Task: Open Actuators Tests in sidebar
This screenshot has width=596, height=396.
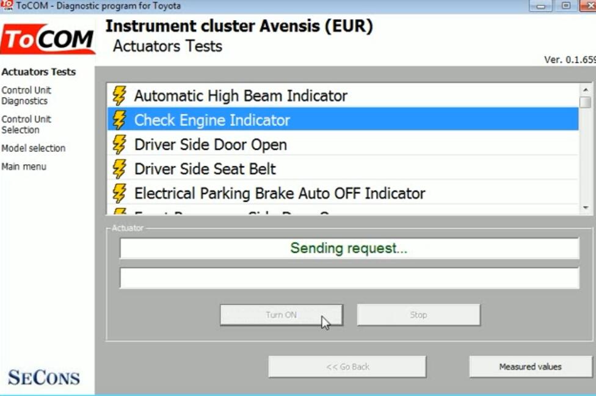Action: click(38, 72)
